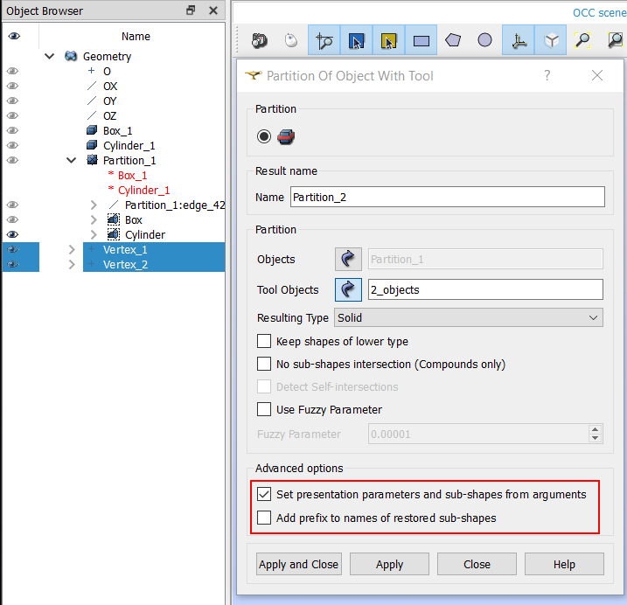Toggle the yellow selection arrow tool
Image resolution: width=627 pixels, height=605 pixels.
[x=388, y=40]
